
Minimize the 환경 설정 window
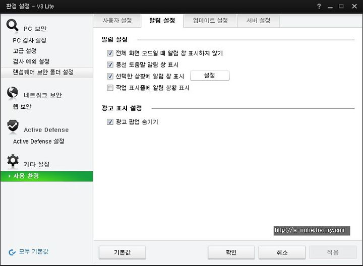330,7
